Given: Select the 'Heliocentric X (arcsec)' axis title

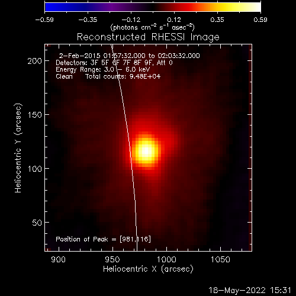Looking at the screenshot, I should [x=148, y=269].
